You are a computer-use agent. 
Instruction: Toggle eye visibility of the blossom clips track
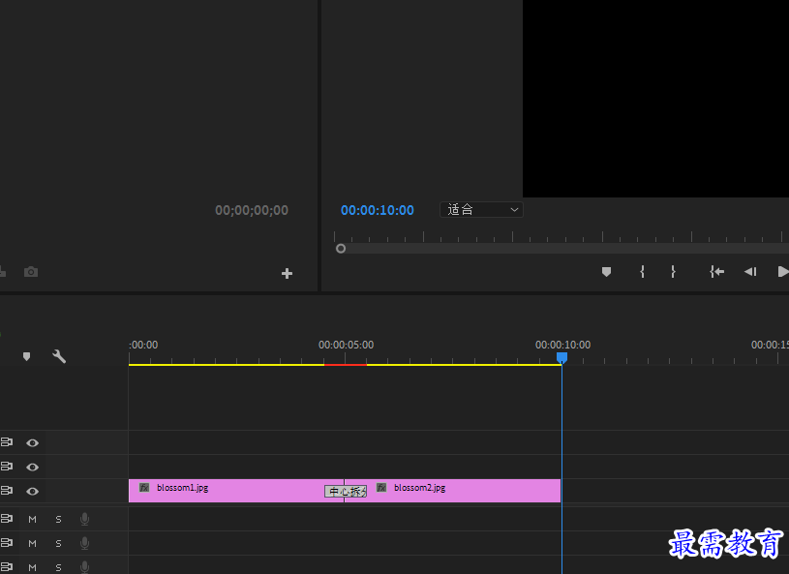click(32, 491)
